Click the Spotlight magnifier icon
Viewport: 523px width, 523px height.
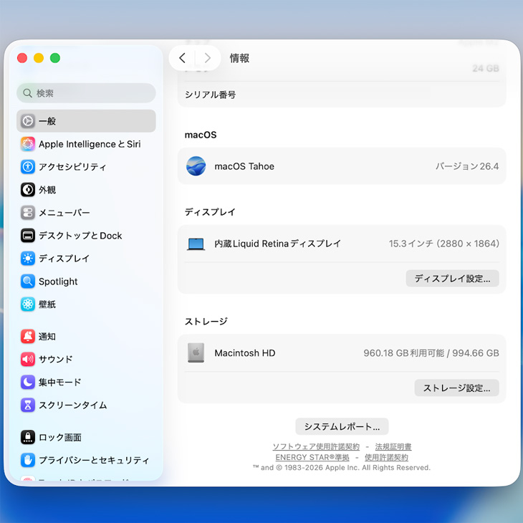[x=28, y=282]
